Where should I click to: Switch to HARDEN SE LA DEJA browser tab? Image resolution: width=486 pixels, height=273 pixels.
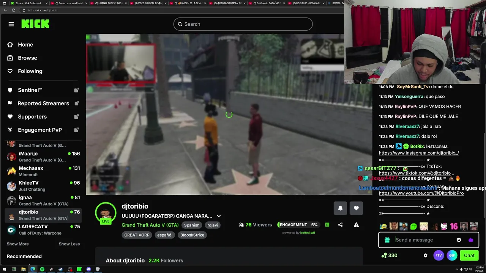pyautogui.click(x=187, y=3)
